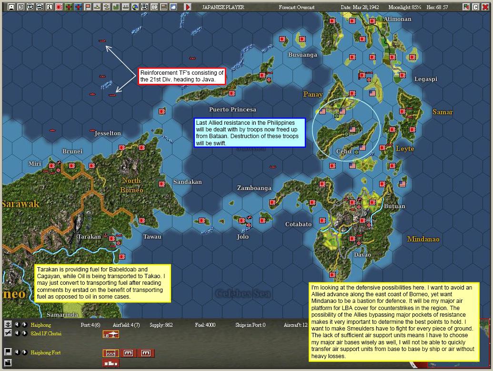The image size is (493, 371).
Task: Click the crosshair target toolbar icon
Action: coord(145,7)
